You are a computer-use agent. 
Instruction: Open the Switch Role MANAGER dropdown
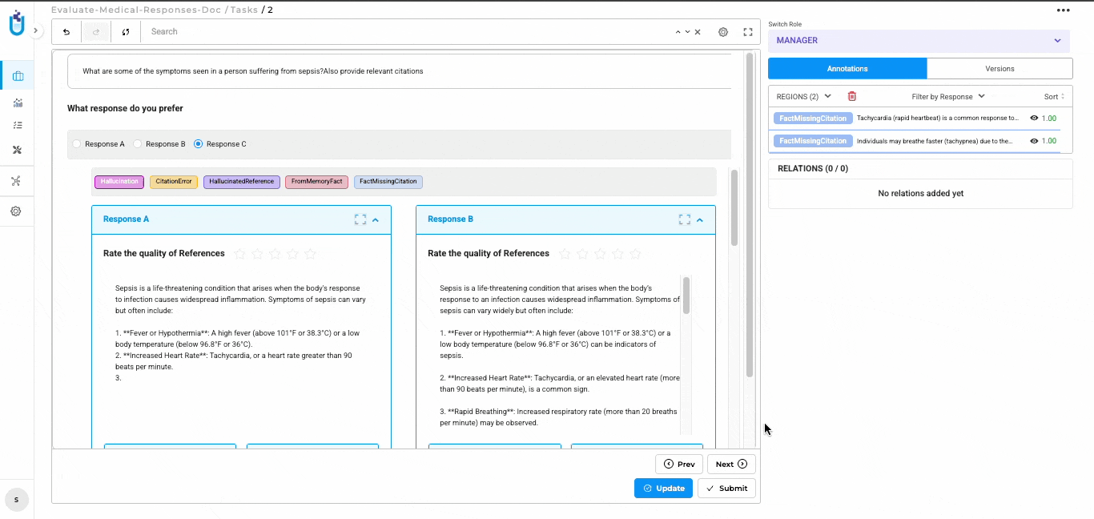point(919,41)
